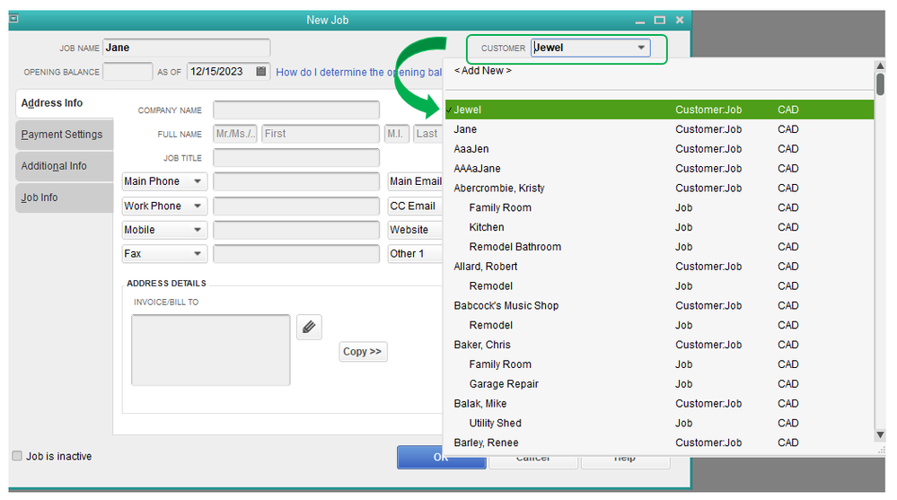Select Family Room job under Abercrombie, Kristy
This screenshot has height=500, width=897.
tap(660, 207)
